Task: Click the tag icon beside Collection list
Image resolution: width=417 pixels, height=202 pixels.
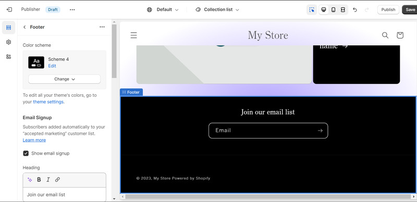Action: point(198,9)
